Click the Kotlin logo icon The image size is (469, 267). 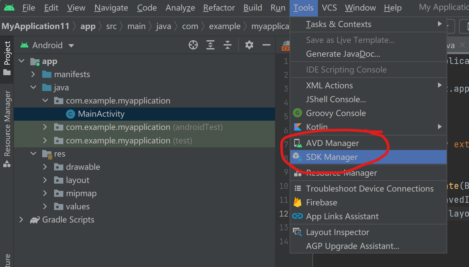pos(297,127)
